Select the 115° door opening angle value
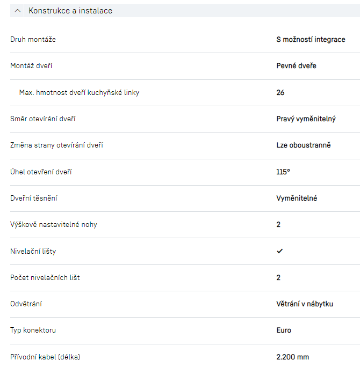This screenshot has width=360, height=368. [283, 172]
